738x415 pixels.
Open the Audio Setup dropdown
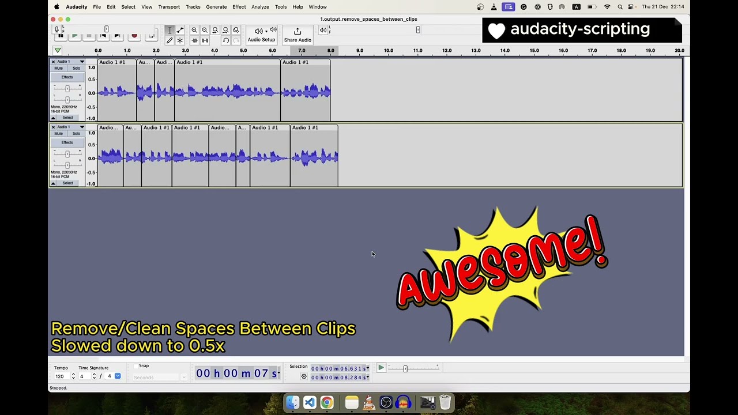point(261,35)
